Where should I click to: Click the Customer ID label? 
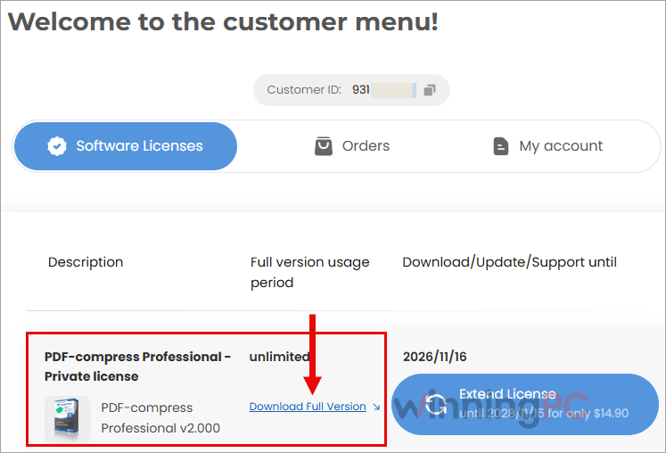pos(304,90)
